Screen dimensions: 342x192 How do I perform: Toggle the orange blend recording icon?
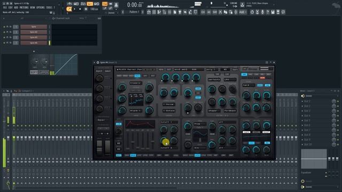(x=90, y=4)
